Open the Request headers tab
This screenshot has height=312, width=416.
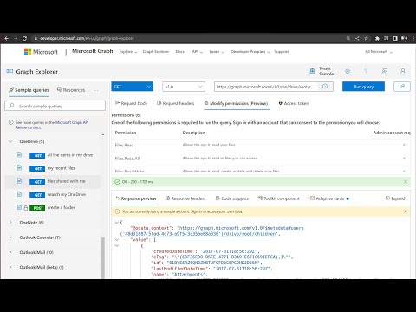175,103
